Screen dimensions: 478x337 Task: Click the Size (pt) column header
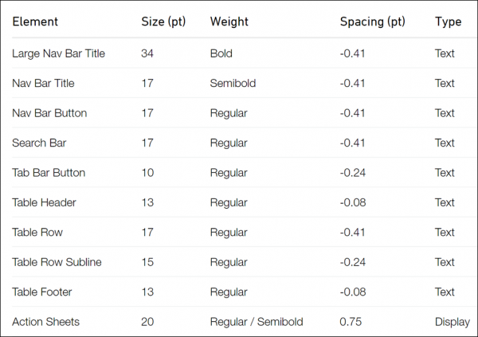(x=163, y=22)
